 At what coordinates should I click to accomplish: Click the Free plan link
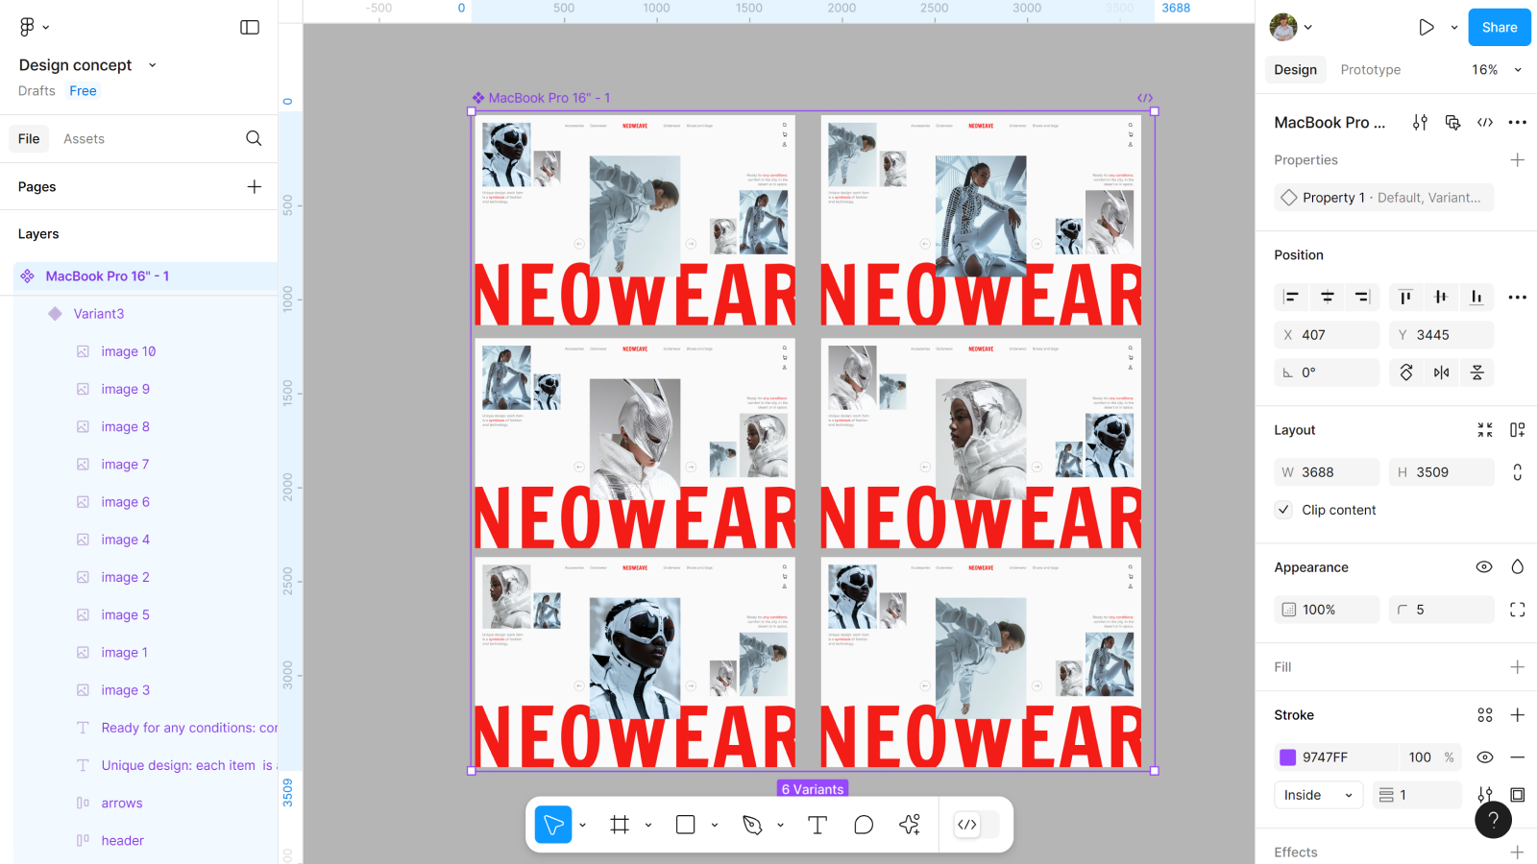(x=83, y=91)
